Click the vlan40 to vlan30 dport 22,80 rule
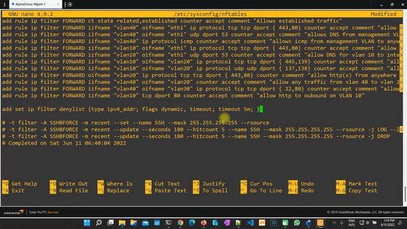This screenshot has height=229, width=407. [201, 89]
